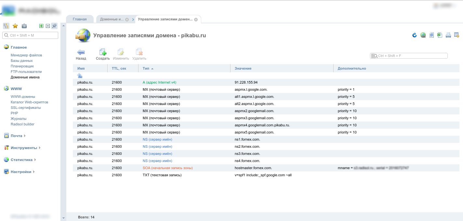
Task: Select the ns1.fornex.com. NS record
Action: (266, 139)
